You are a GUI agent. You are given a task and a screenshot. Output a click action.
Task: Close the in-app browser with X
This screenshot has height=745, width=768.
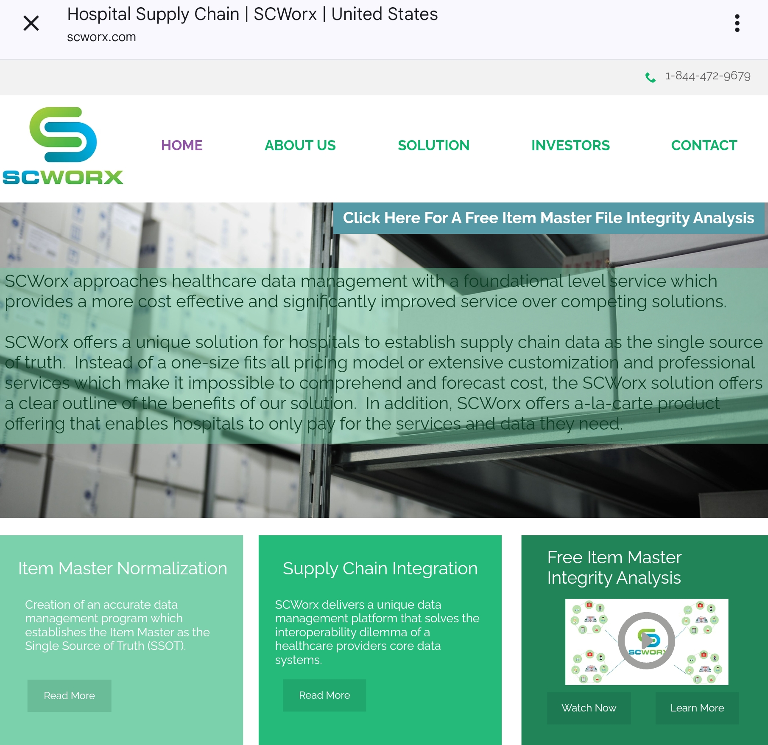(31, 23)
